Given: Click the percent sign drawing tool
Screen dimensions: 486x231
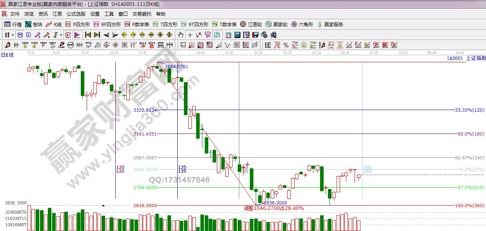Looking at the screenshot, I should point(286,45).
